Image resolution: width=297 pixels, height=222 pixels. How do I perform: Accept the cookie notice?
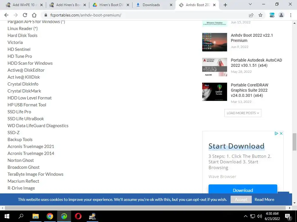pos(241,199)
